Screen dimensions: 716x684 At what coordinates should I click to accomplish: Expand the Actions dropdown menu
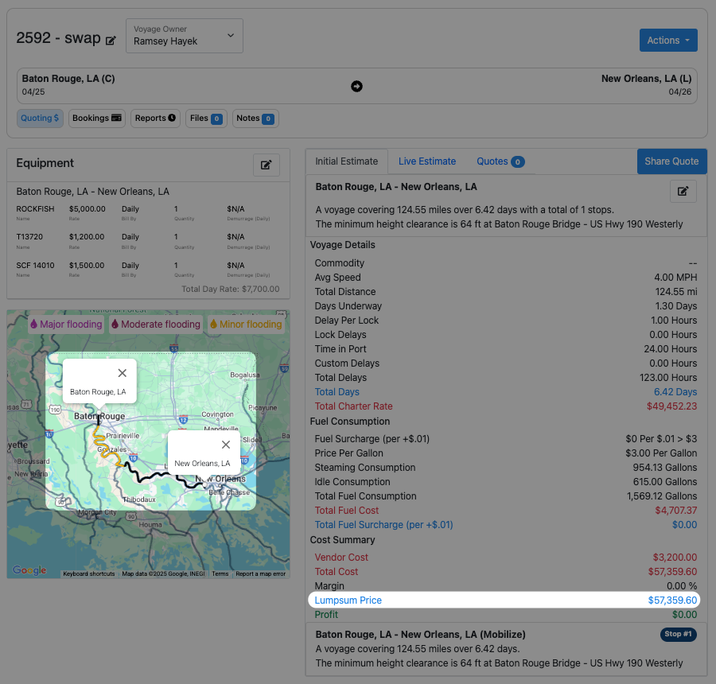(668, 41)
